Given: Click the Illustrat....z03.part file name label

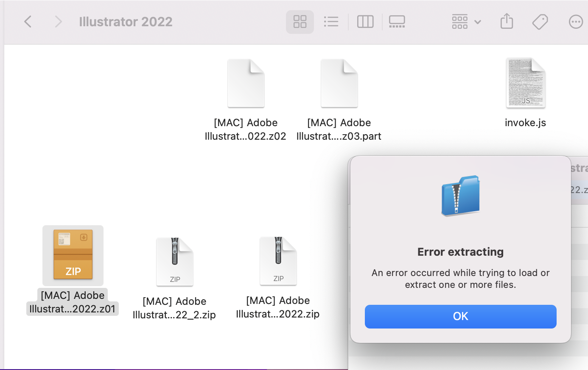Looking at the screenshot, I should point(339,130).
